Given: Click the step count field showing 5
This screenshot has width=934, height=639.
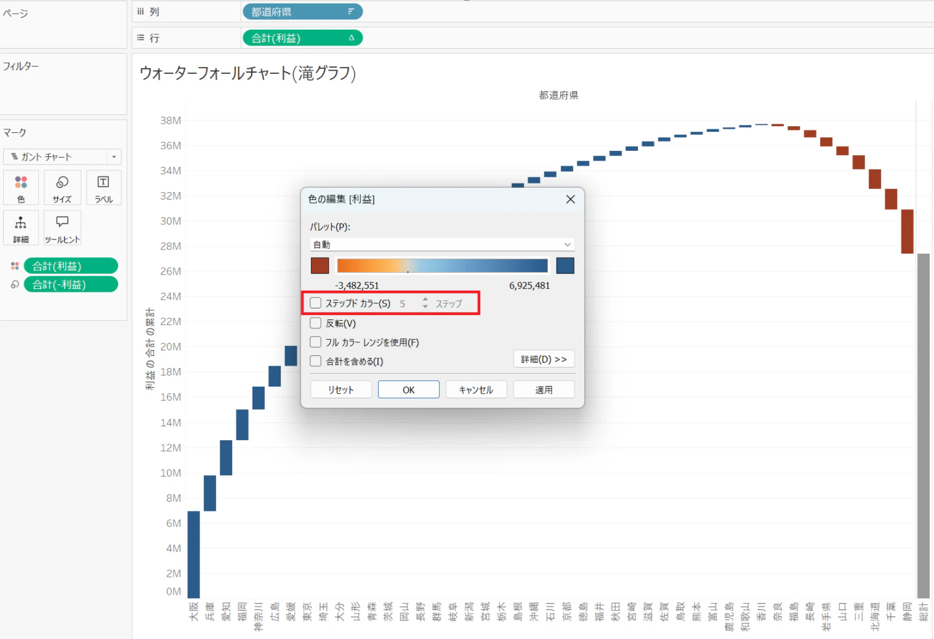Looking at the screenshot, I should pyautogui.click(x=407, y=303).
